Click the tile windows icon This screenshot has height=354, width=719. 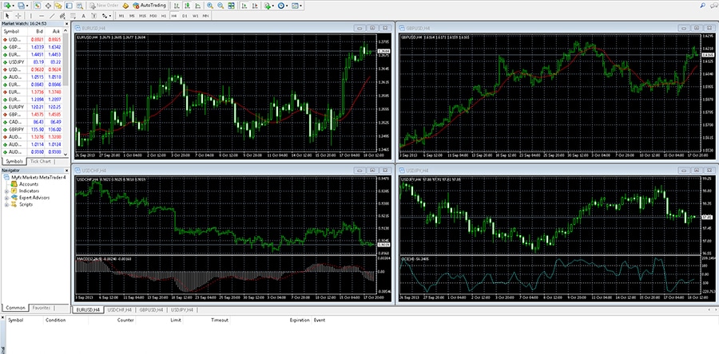[232, 6]
